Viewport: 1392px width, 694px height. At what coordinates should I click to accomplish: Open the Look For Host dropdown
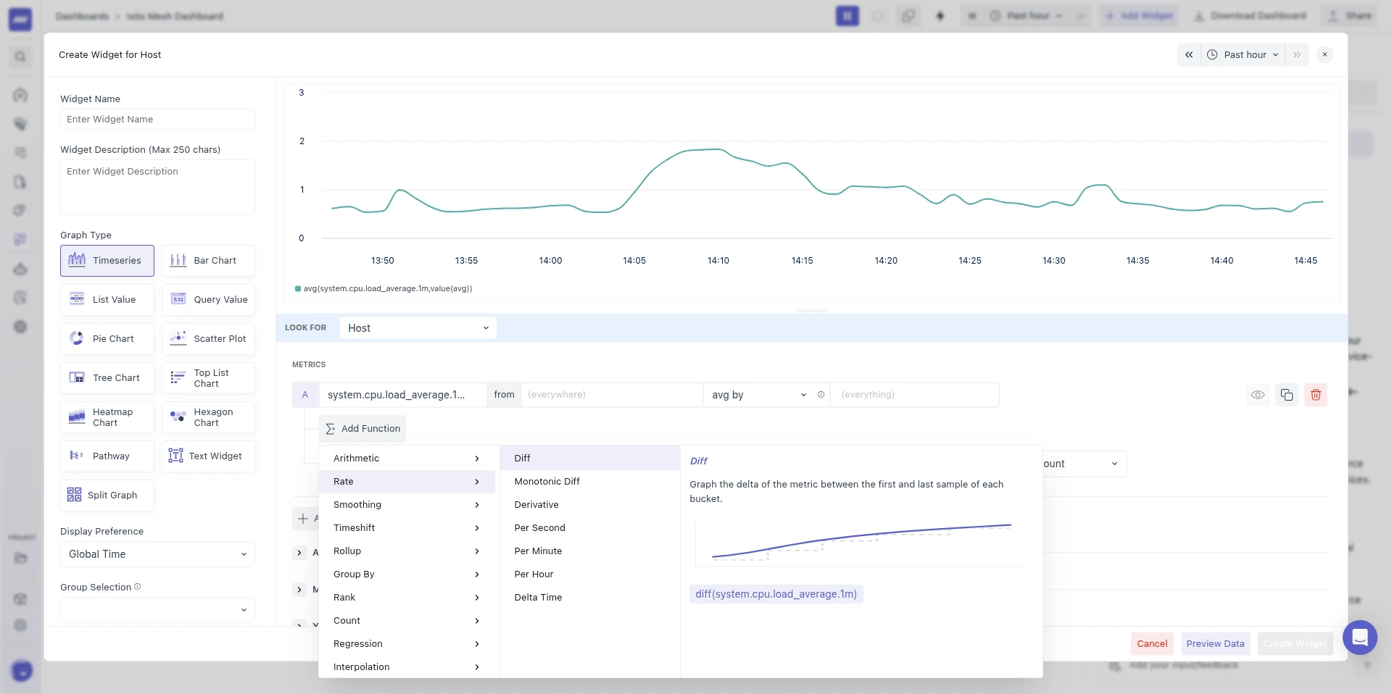(418, 328)
